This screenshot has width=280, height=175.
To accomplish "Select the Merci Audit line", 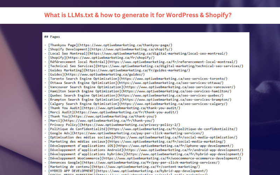I will tap(111, 112).
